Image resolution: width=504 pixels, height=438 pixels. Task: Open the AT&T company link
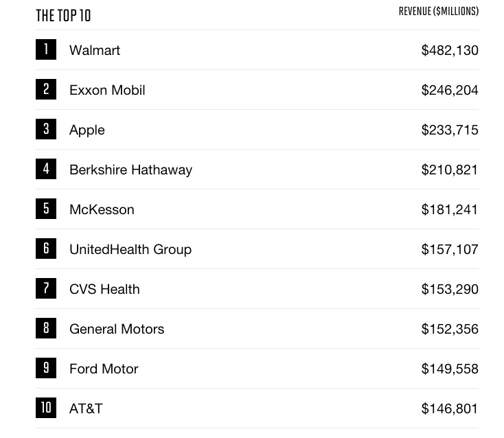(86, 408)
